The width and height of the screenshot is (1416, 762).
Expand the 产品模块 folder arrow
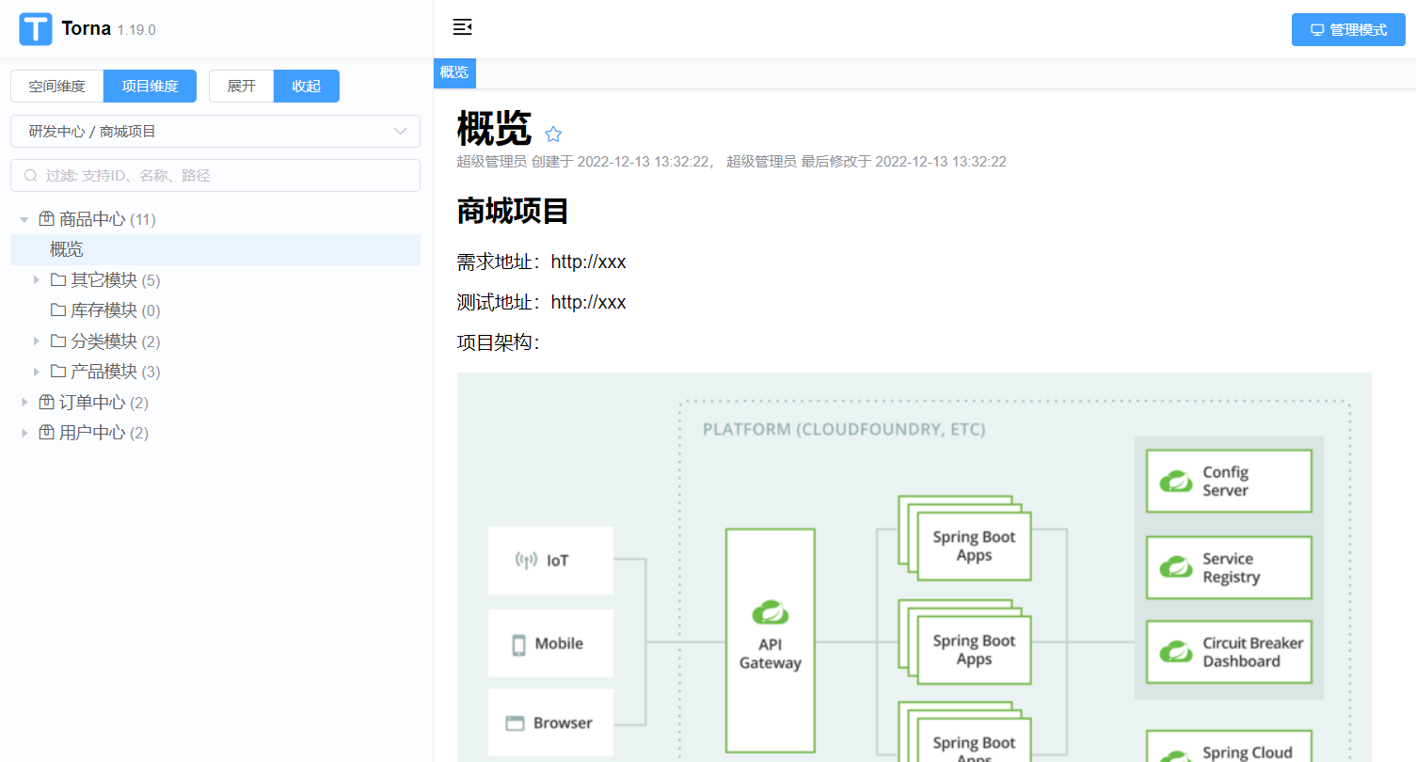click(x=37, y=372)
